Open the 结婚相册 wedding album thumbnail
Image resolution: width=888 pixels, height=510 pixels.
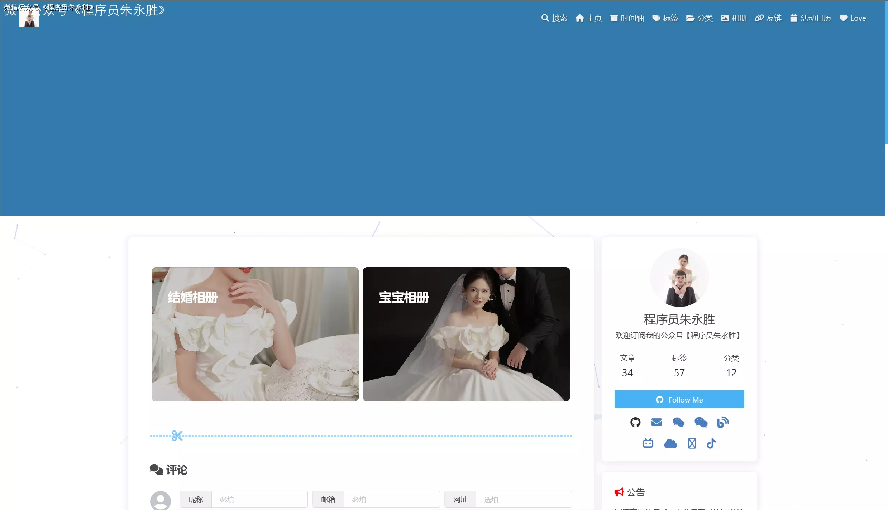(255, 334)
